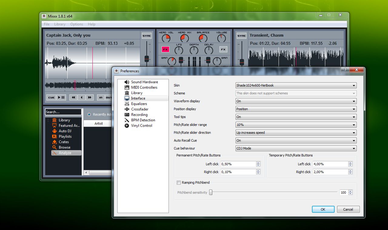This screenshot has width=388, height=230.
Task: Click the Preferences dialog help question-mark button
Action: point(345,70)
